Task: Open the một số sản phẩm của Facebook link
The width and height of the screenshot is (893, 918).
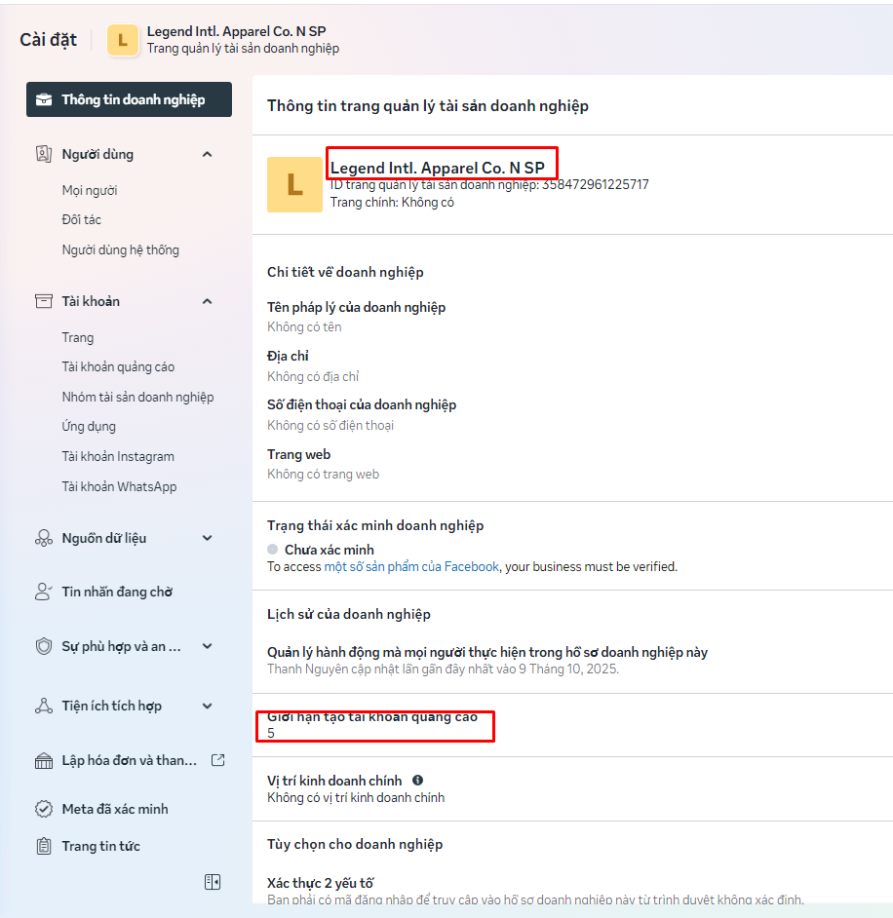Action: click(x=411, y=566)
